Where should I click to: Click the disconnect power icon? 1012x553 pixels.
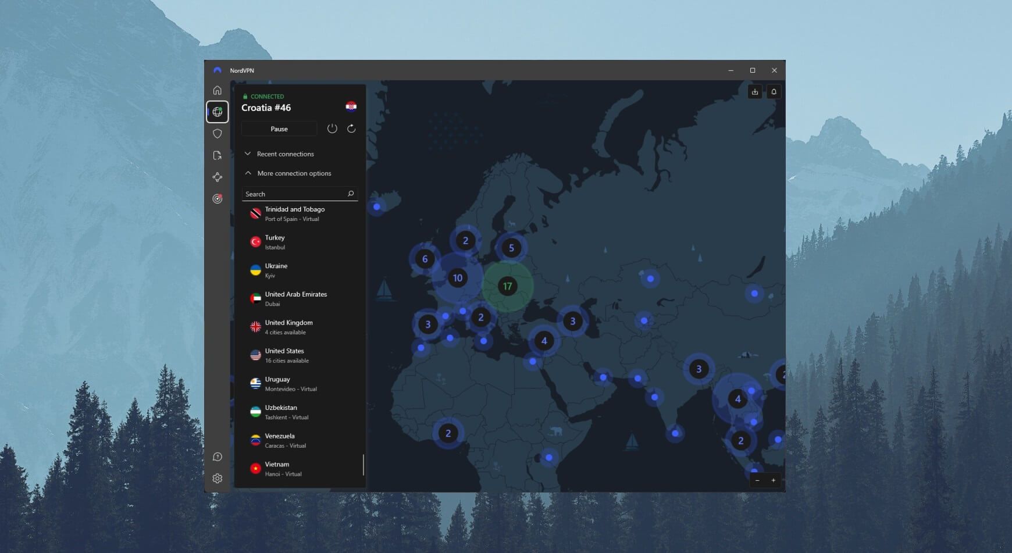332,129
